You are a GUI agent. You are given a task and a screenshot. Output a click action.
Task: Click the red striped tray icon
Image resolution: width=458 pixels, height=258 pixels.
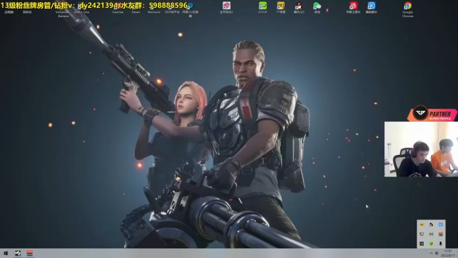coord(440,234)
